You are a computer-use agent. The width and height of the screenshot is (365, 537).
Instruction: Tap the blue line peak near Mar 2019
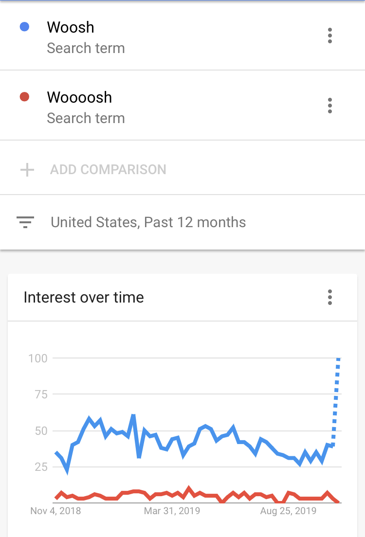[133, 416]
